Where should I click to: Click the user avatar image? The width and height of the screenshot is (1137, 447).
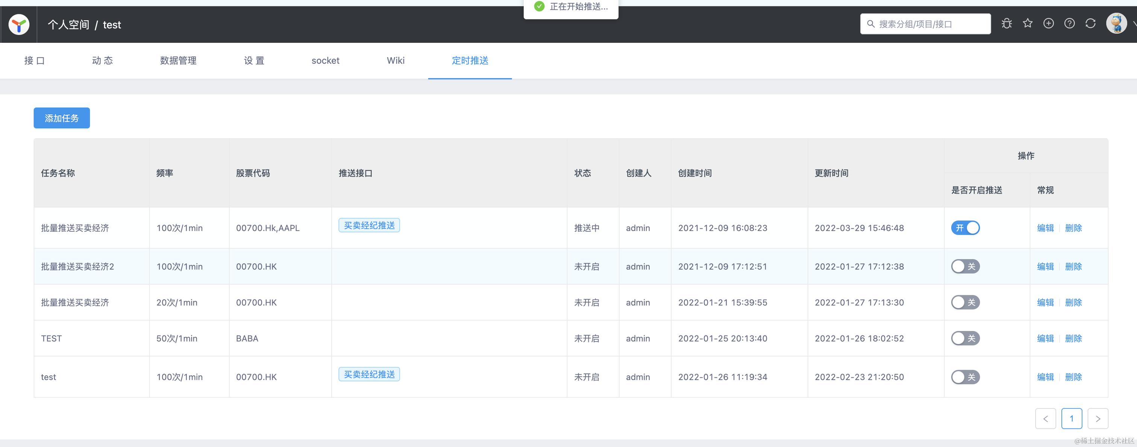pos(1116,23)
